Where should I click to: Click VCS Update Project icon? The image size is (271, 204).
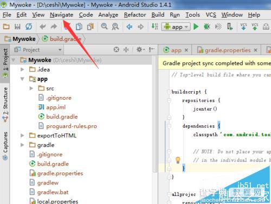[x=243, y=27]
